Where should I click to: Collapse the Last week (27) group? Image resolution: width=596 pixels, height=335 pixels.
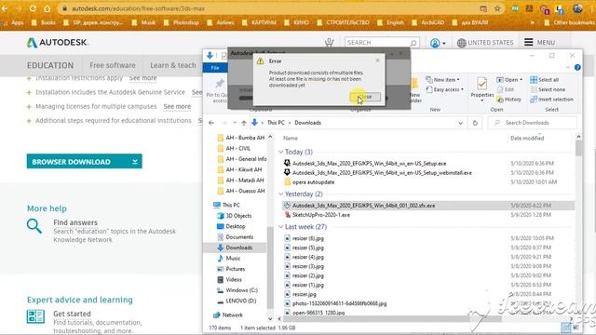281,227
